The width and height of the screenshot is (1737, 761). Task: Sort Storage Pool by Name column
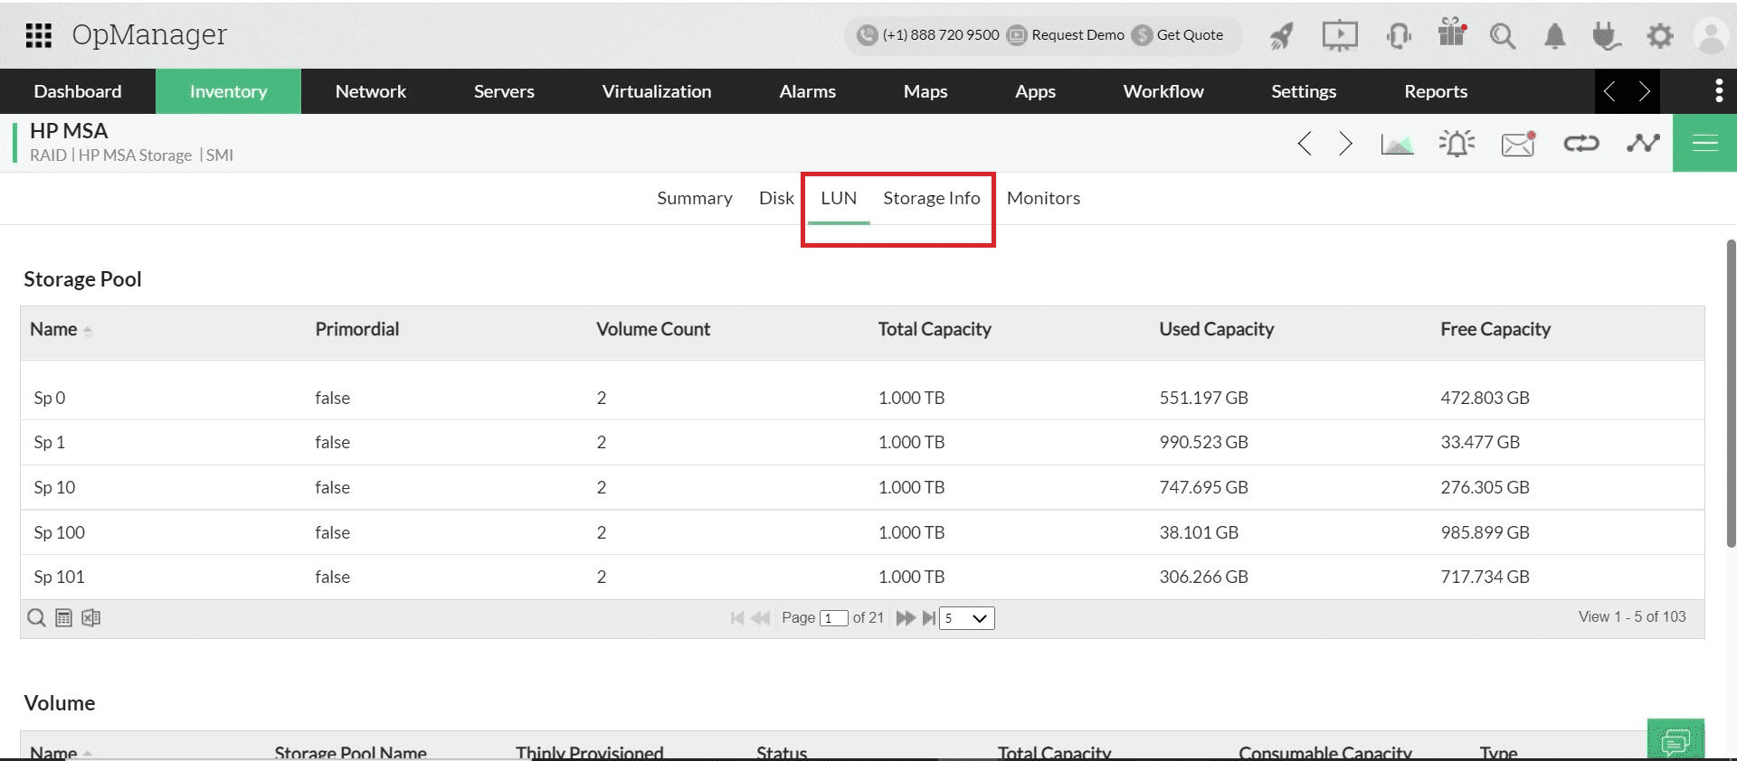pos(61,330)
